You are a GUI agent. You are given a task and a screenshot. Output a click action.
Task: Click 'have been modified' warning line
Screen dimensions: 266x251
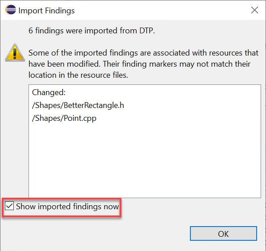(139, 64)
